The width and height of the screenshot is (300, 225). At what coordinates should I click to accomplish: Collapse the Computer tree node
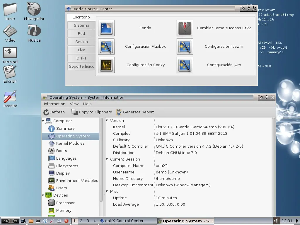tap(43, 121)
